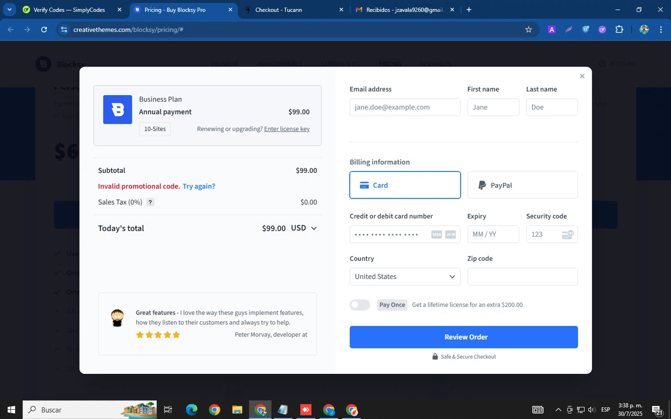671x419 pixels.
Task: Open the volume icon in the system tray
Action: click(591, 410)
